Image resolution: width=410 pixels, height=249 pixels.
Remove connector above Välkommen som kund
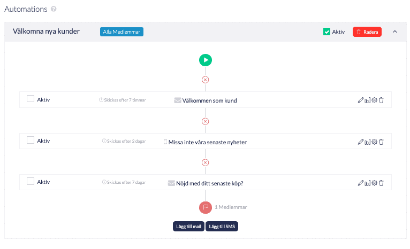[x=206, y=80]
